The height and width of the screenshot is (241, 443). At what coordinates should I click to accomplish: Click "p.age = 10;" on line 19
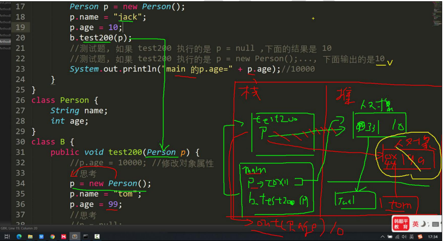96,27
